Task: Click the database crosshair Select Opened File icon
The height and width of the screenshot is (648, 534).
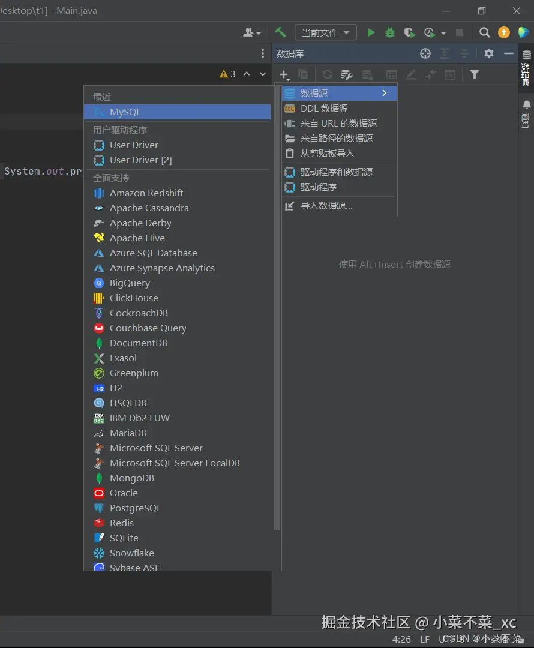Action: (425, 53)
